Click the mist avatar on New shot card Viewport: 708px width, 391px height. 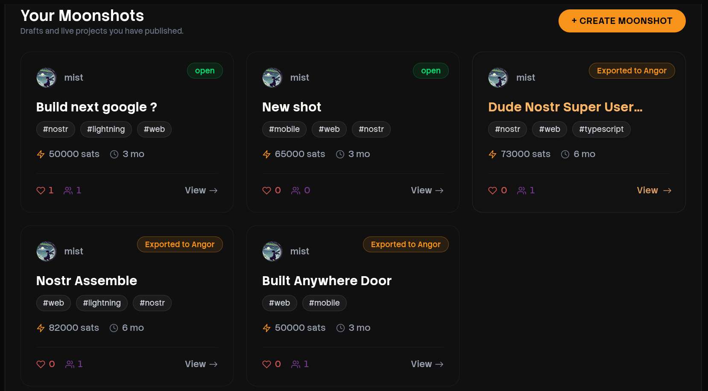(272, 78)
